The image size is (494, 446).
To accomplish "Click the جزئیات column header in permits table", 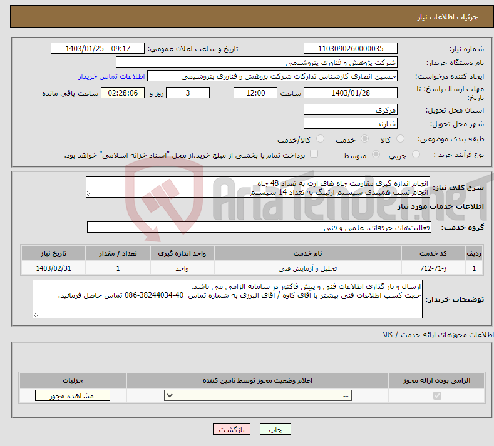I will click(73, 380).
